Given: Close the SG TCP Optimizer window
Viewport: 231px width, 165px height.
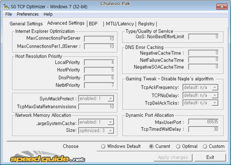Looking at the screenshot, I should pyautogui.click(x=222, y=7).
